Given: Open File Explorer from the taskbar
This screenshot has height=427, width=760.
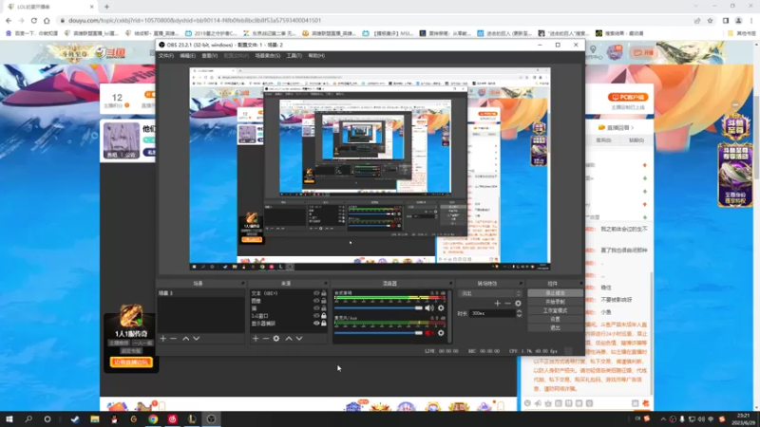Looking at the screenshot, I should (x=95, y=419).
